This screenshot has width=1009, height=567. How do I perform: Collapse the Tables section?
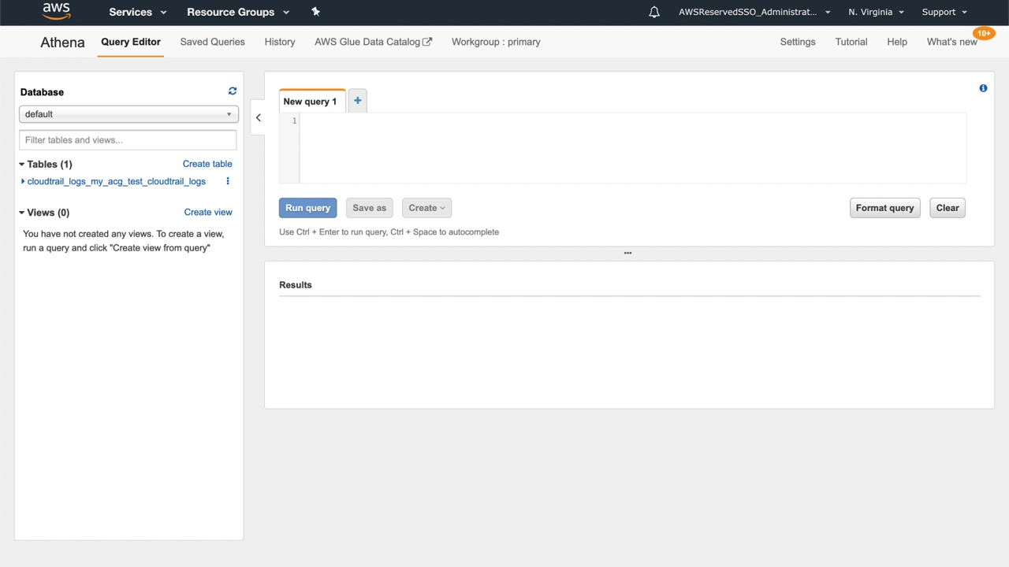click(x=22, y=165)
